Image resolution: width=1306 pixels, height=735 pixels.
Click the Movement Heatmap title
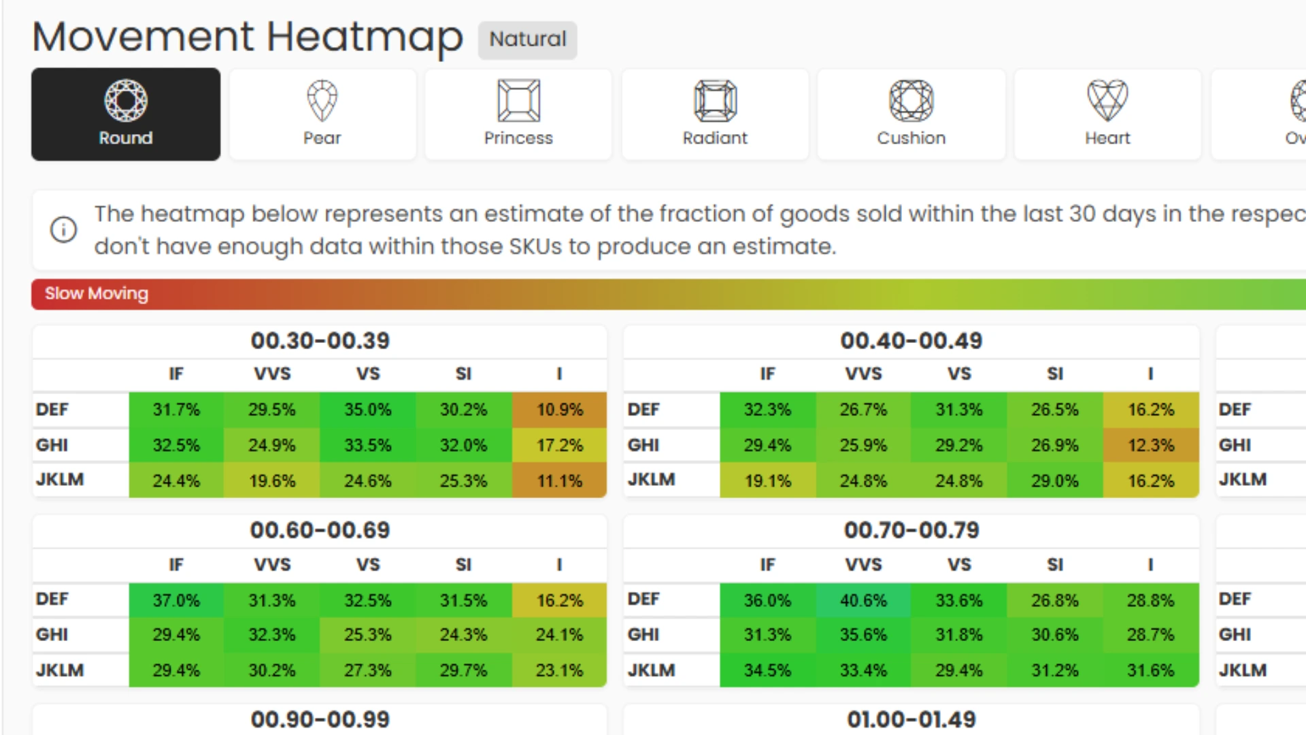coord(248,37)
